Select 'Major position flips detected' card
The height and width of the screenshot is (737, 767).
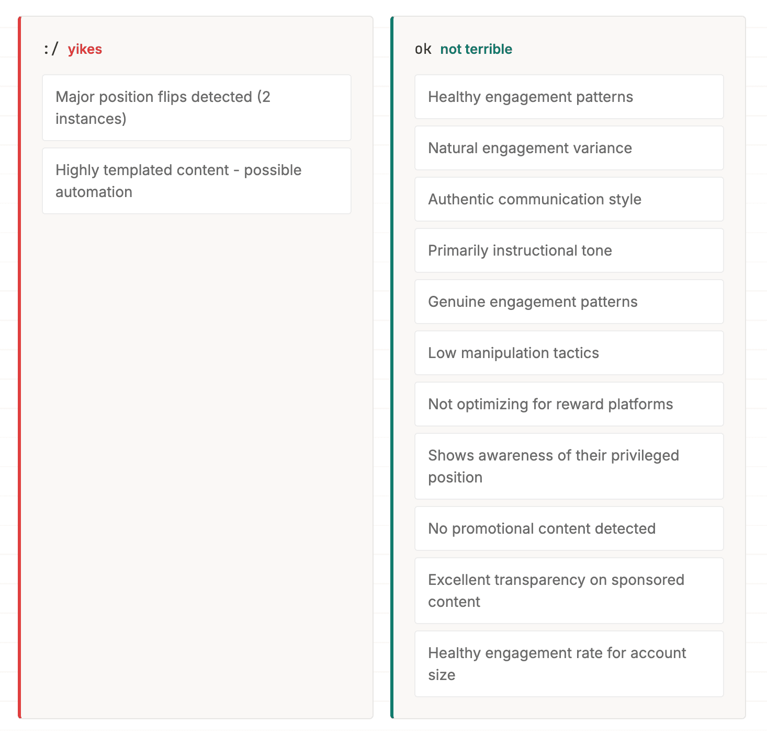pos(196,108)
